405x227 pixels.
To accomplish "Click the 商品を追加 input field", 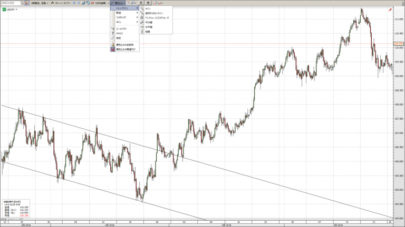I will pos(11,3).
